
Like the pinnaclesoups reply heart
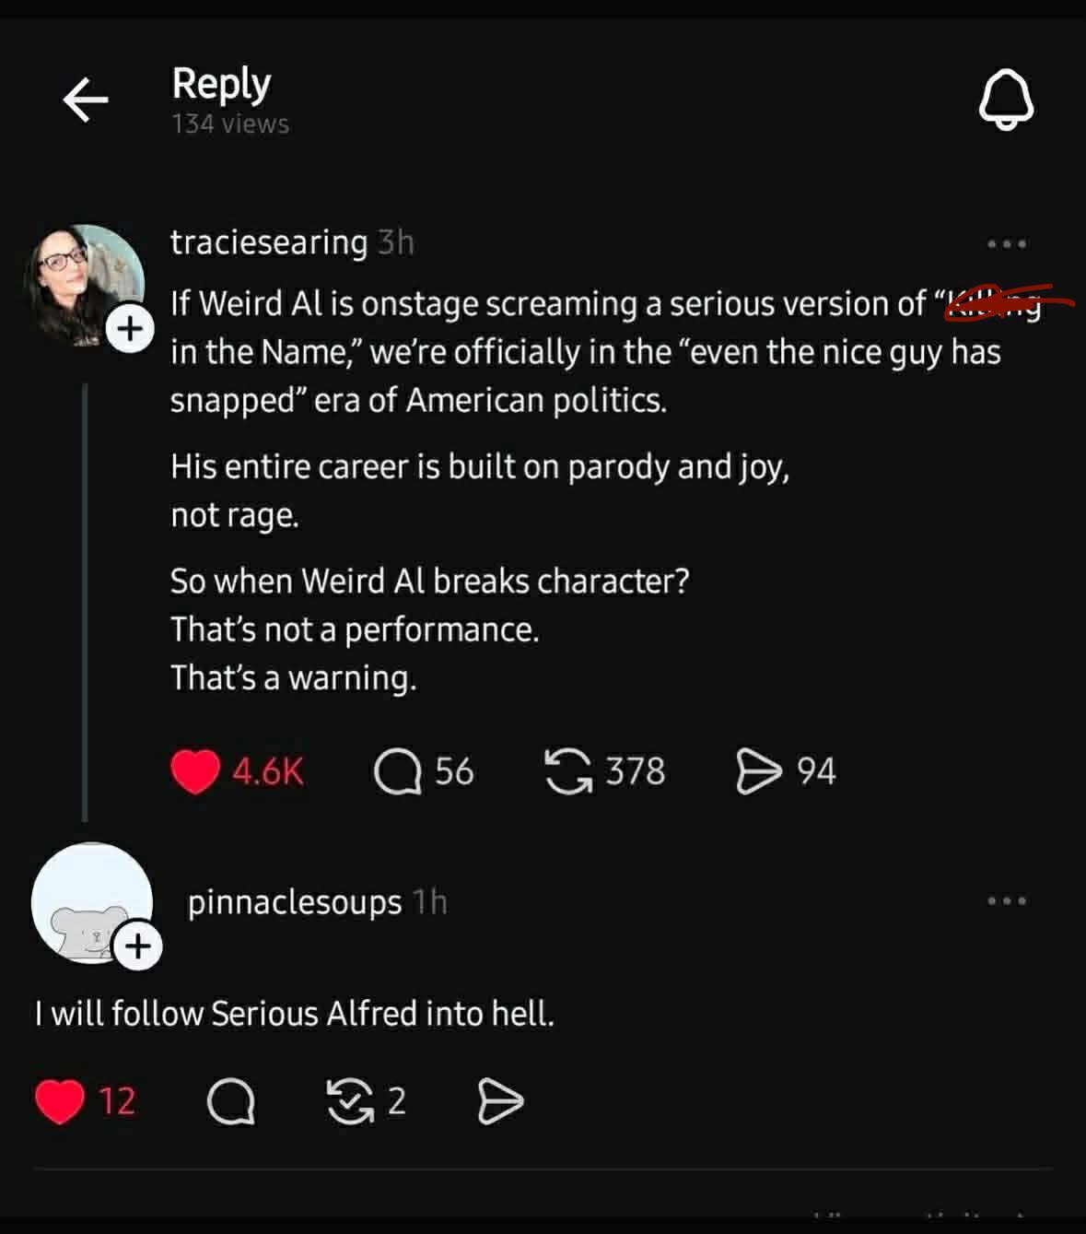(60, 1101)
